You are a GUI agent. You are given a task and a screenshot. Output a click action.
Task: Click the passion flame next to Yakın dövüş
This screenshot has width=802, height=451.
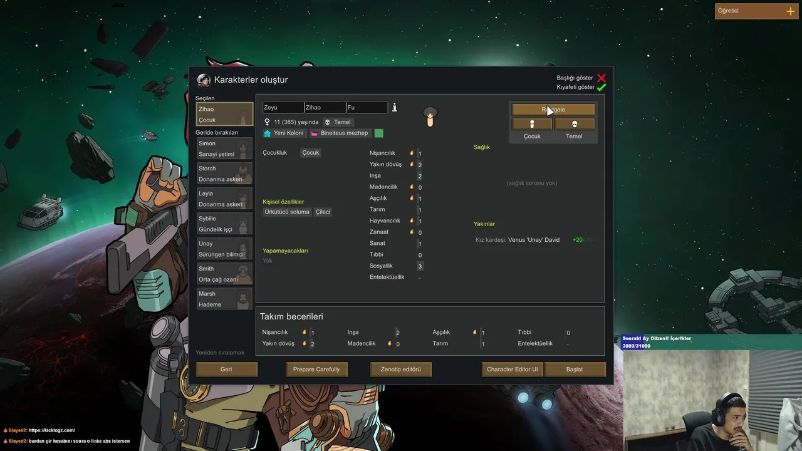tap(412, 164)
